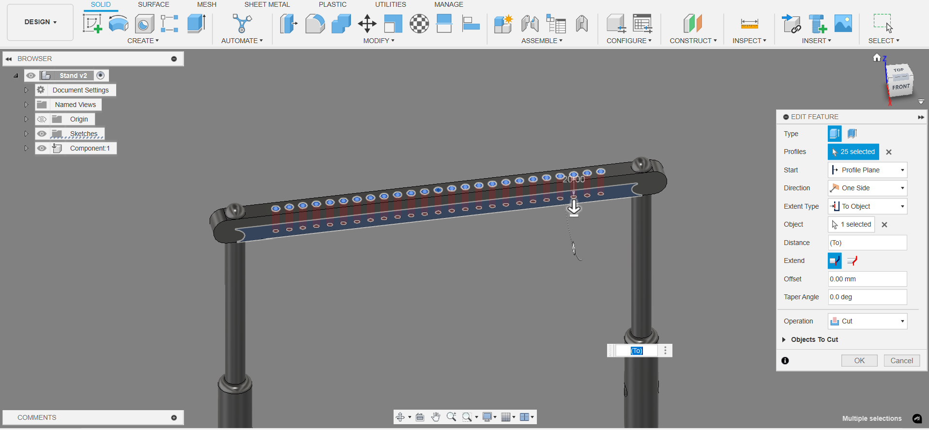Activate Stand v2 radio button

point(101,76)
